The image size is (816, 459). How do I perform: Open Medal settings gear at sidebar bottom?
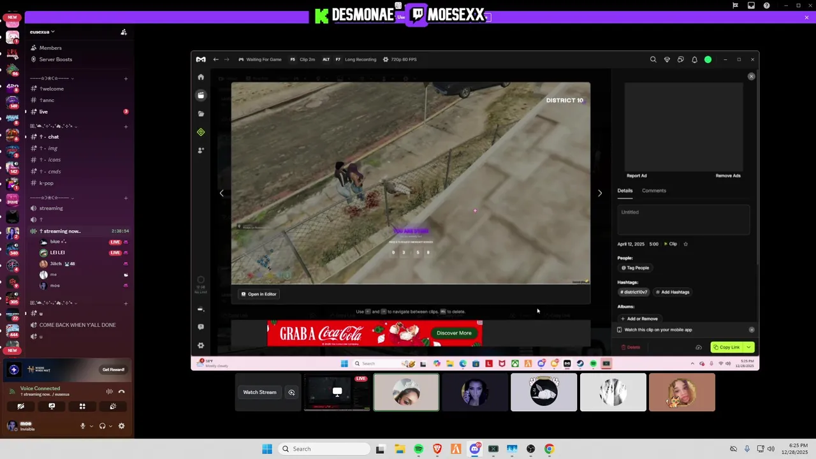(201, 346)
